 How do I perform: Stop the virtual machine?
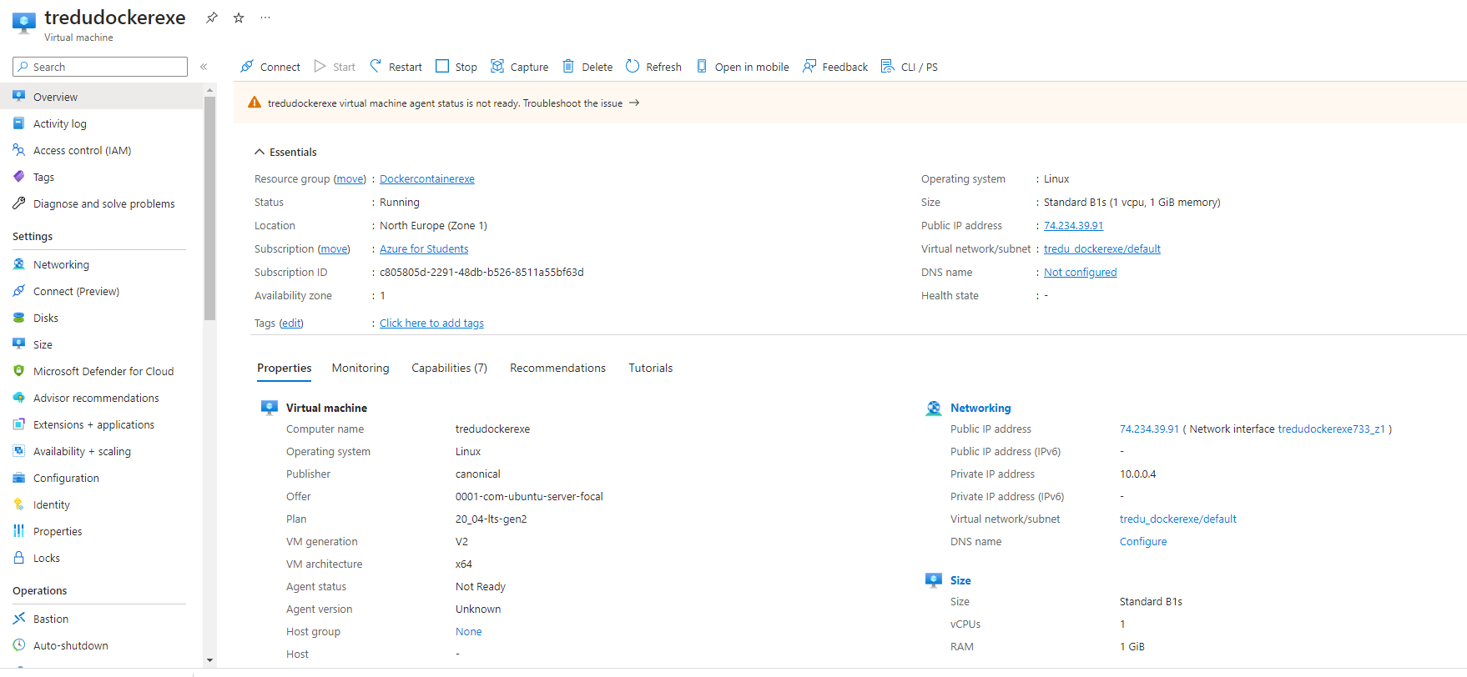[x=456, y=67]
